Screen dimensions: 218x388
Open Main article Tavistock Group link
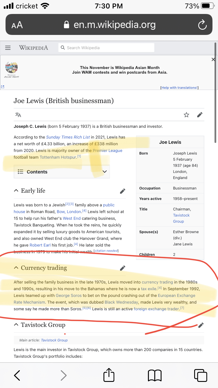(54, 340)
